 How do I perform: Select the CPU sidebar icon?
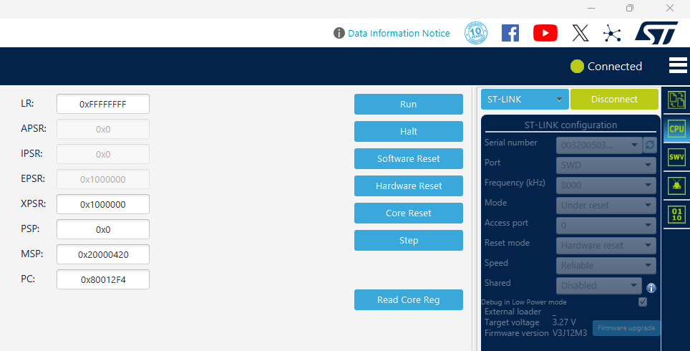point(676,129)
